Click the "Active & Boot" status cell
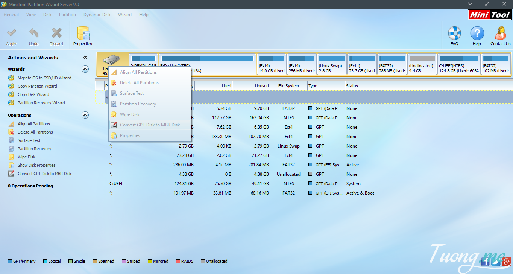 click(x=360, y=193)
